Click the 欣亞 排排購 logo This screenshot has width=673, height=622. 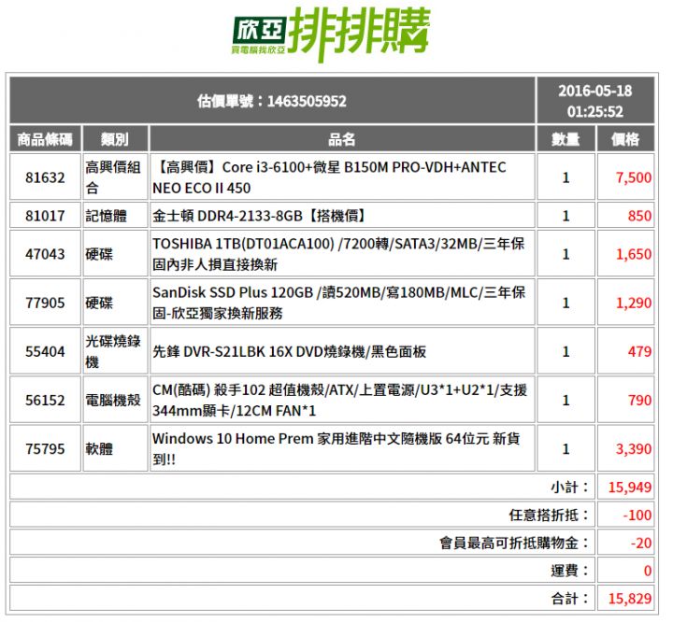click(331, 35)
